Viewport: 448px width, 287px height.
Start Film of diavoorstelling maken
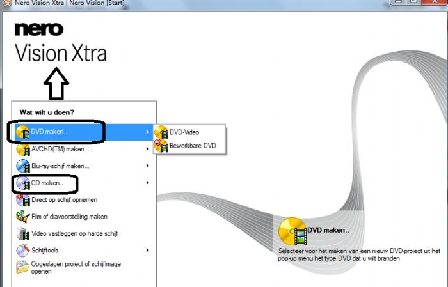84,217
